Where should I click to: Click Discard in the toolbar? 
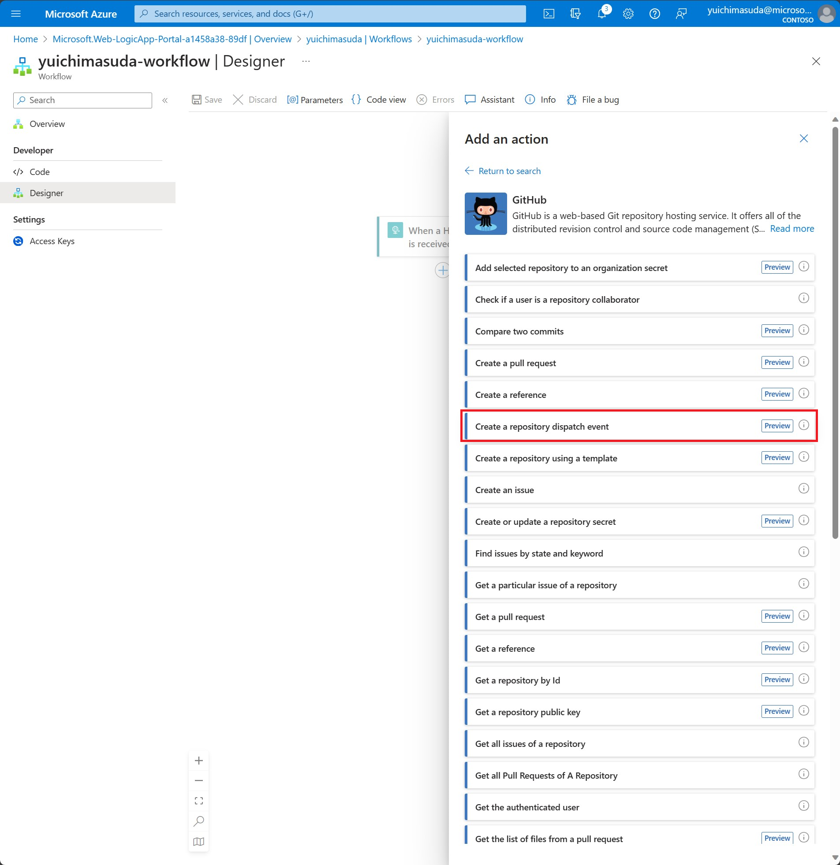point(255,100)
